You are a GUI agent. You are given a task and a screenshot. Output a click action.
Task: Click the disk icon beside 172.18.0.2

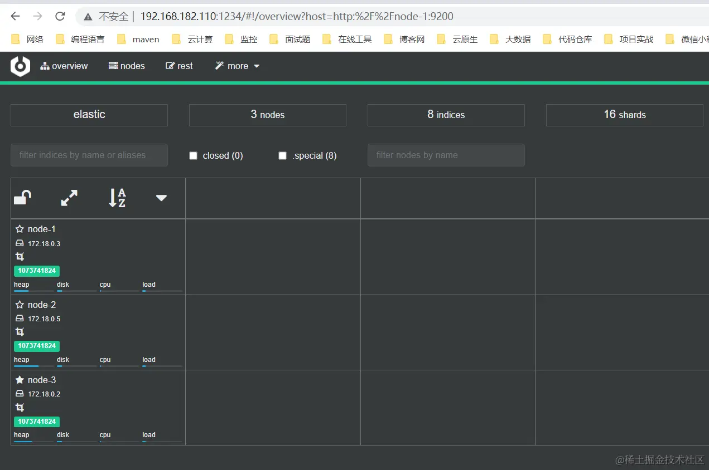(20, 394)
